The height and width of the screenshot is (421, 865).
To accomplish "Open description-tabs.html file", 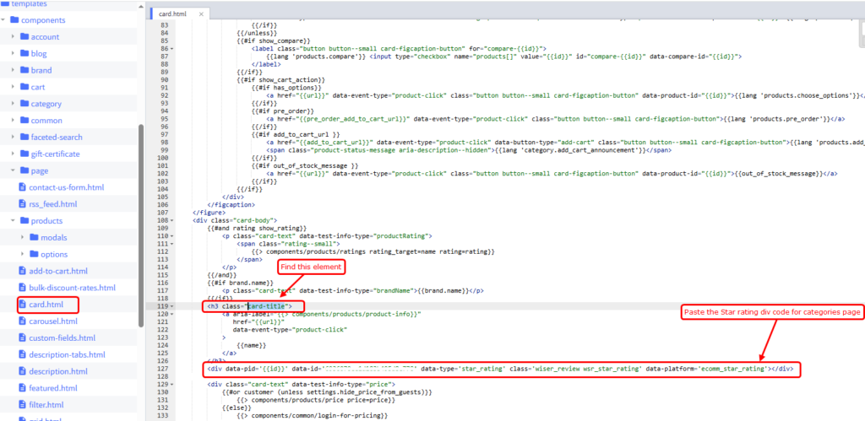I will (67, 354).
